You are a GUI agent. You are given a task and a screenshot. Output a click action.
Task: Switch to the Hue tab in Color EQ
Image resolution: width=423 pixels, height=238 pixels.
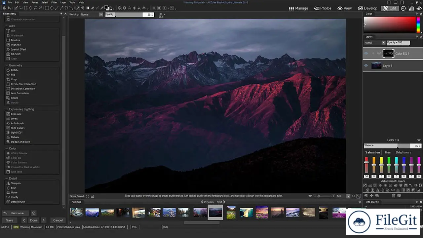pyautogui.click(x=388, y=152)
